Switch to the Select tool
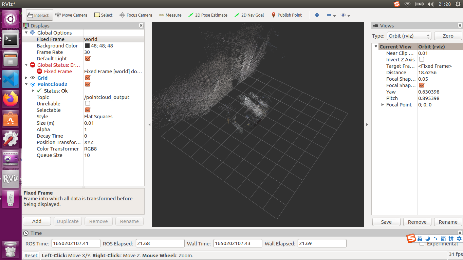The height and width of the screenshot is (260, 463). coord(103,15)
